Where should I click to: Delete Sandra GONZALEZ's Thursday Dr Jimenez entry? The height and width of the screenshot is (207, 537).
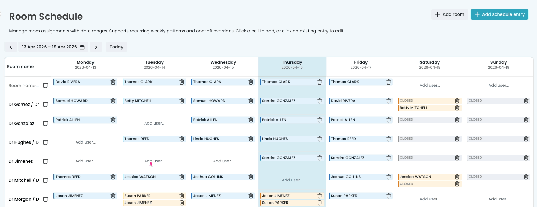319,158
